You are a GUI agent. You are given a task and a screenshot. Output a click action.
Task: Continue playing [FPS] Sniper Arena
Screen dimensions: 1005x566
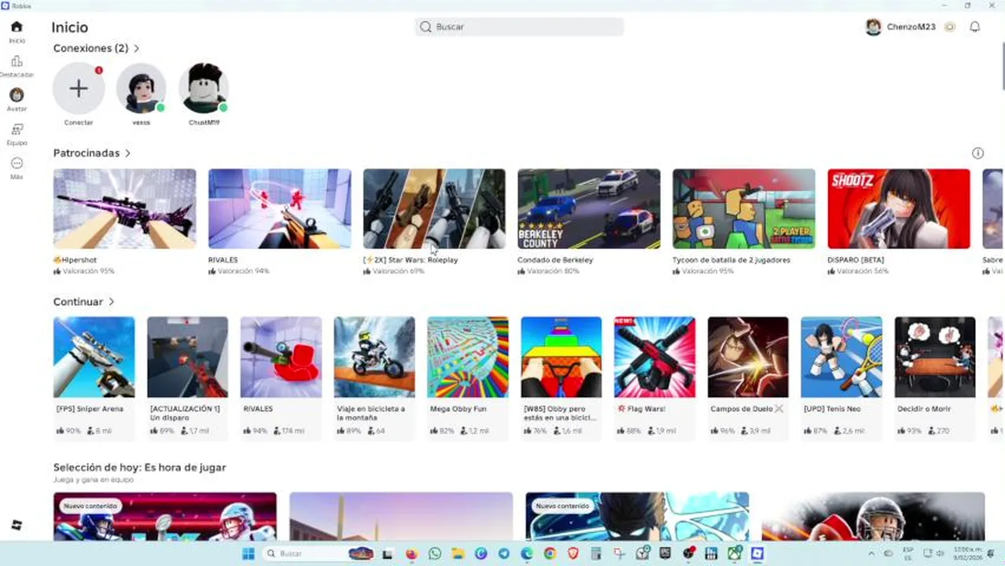[x=94, y=357]
